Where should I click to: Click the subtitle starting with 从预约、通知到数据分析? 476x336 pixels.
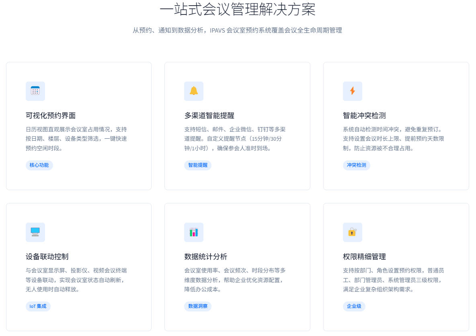[x=237, y=31]
